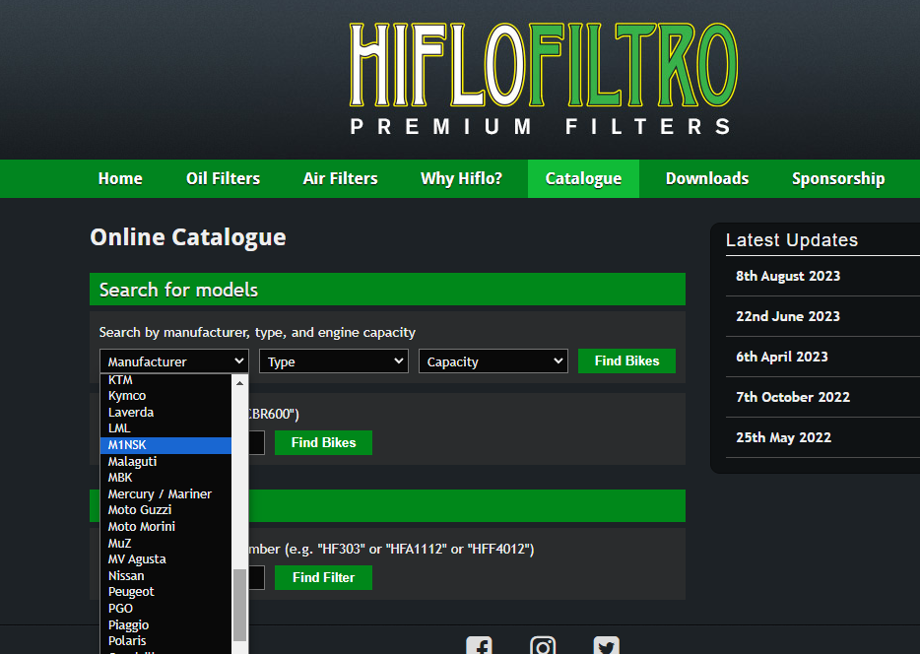
Task: Open the 7th October 2022 update
Action: pyautogui.click(x=793, y=397)
